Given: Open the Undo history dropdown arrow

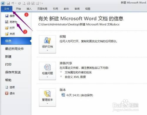Looking at the screenshot, I should click(16, 4).
